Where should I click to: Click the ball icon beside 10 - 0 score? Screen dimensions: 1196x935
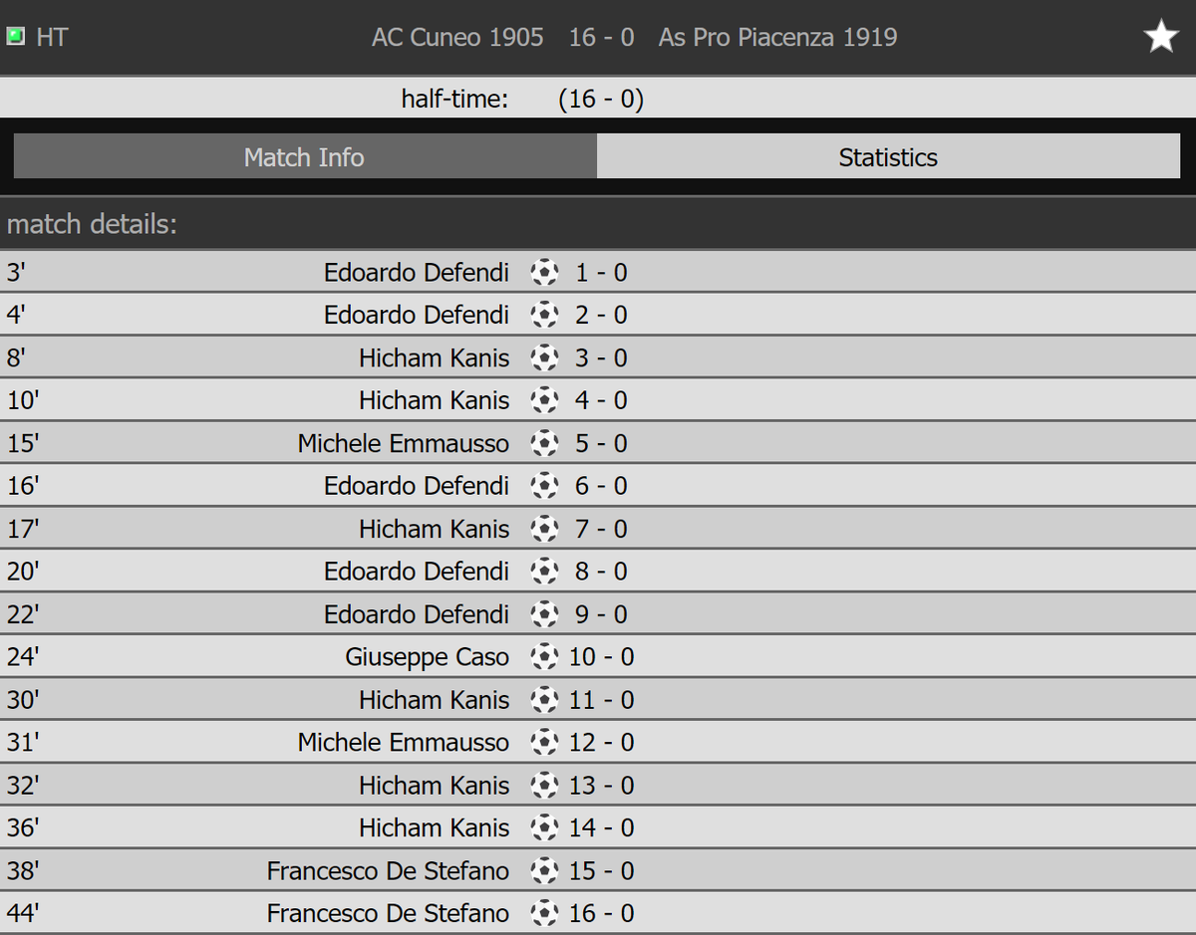coord(544,657)
